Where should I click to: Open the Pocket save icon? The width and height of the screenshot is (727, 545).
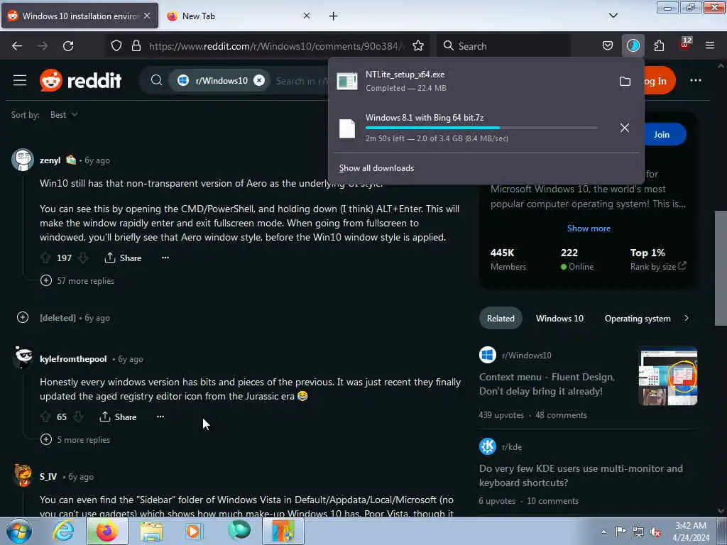(x=608, y=46)
